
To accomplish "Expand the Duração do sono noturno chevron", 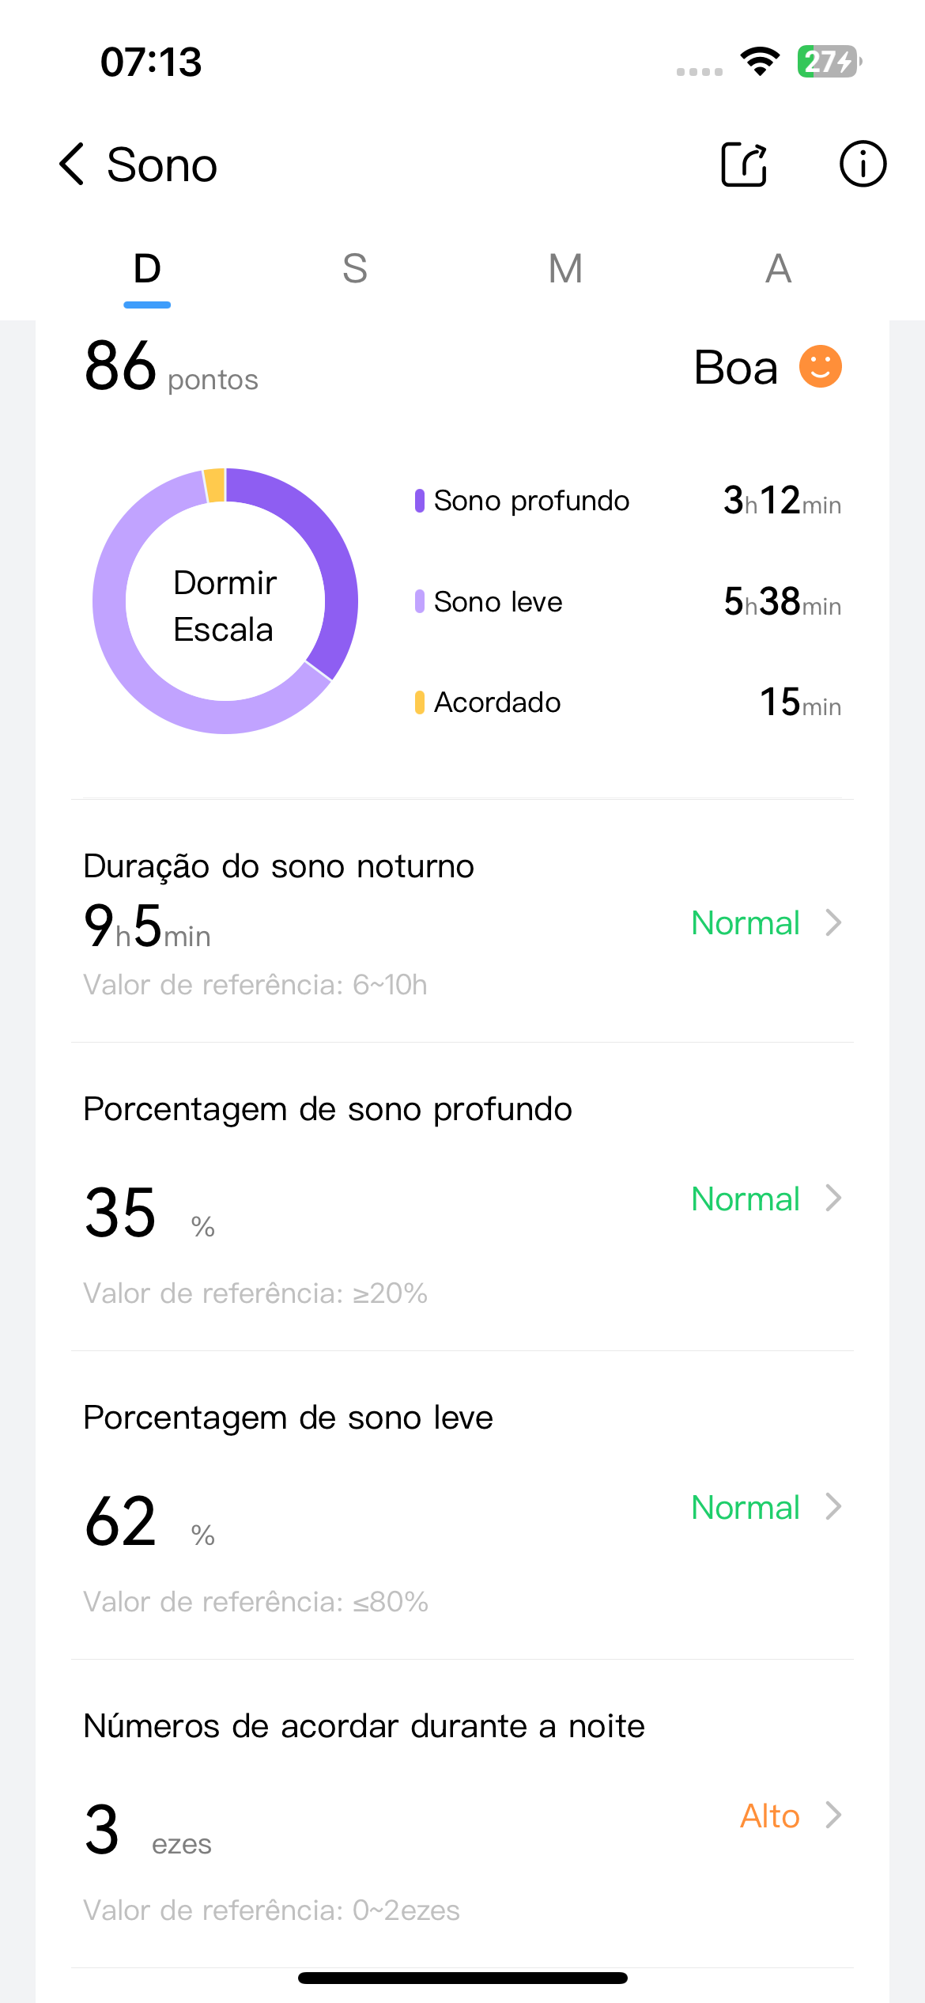I will pos(833,922).
